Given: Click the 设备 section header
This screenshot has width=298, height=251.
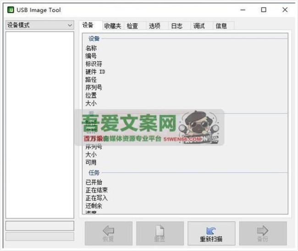Looking at the screenshot, I should [94, 38].
